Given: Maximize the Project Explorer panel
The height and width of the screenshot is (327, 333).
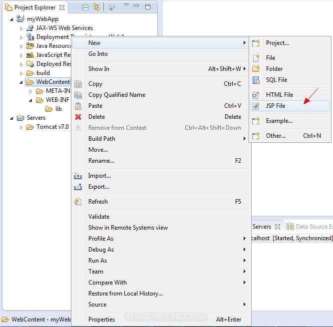Looking at the screenshot, I should point(148,7).
